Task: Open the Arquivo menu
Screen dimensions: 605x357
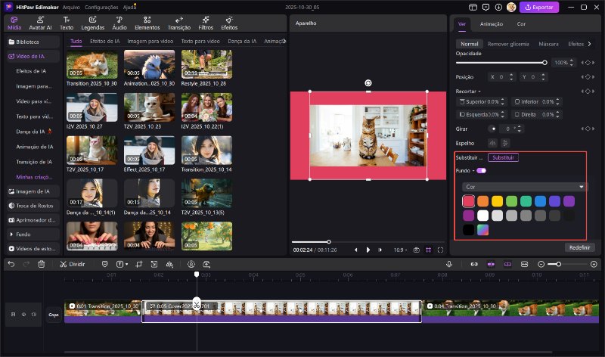Action: 71,8
